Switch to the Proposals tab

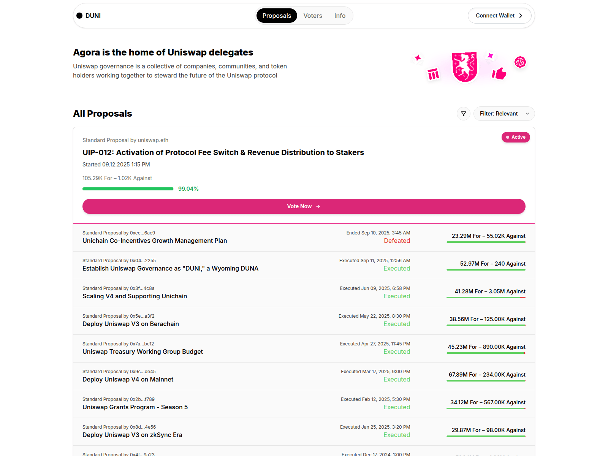(x=277, y=16)
